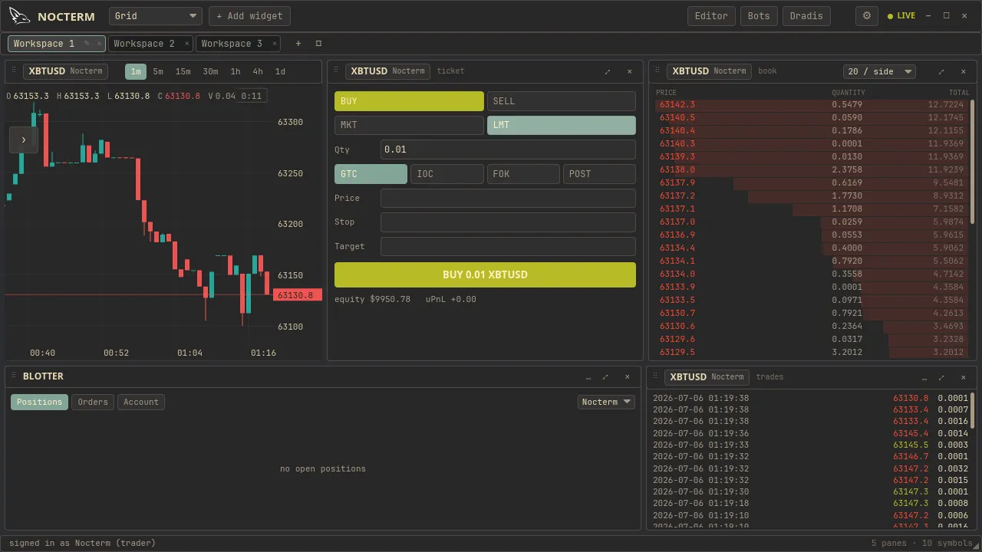Viewport: 982px width, 552px height.
Task: Click the Qty input field
Action: pyautogui.click(x=508, y=149)
